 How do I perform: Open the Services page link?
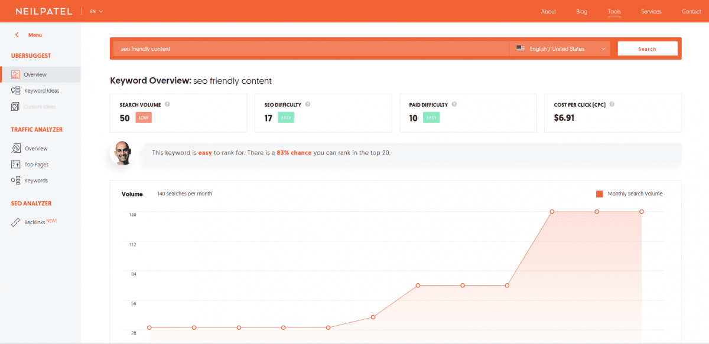click(651, 11)
